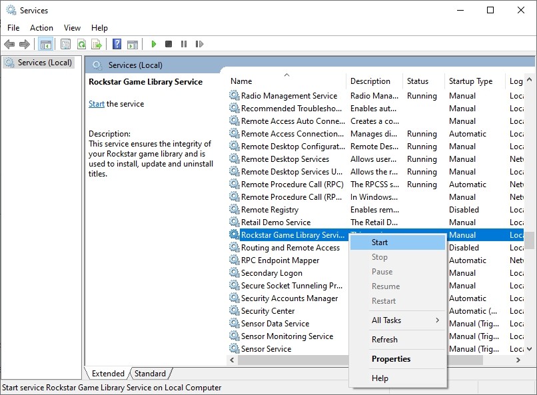Click the Stop Service square icon
537x395 pixels.
[169, 44]
